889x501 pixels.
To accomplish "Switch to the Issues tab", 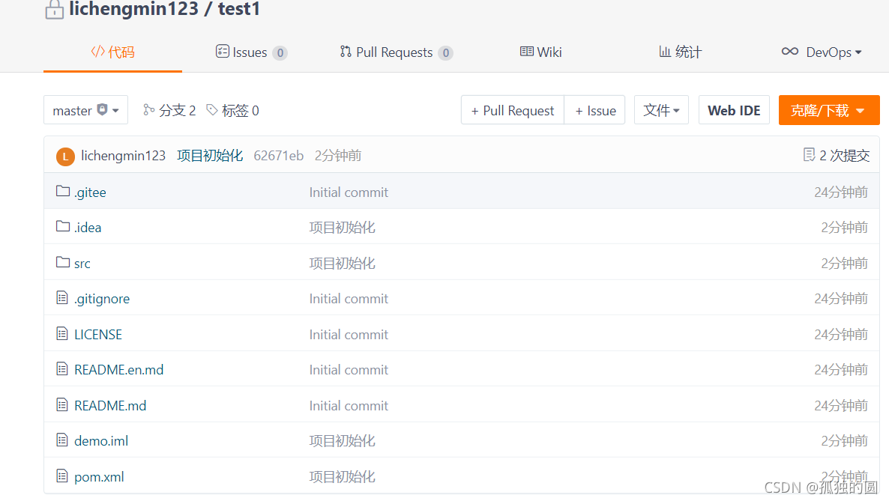I will click(251, 52).
